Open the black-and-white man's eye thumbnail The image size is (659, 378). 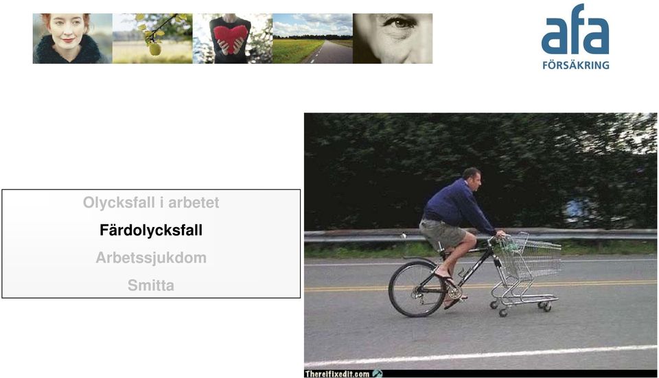(x=393, y=38)
